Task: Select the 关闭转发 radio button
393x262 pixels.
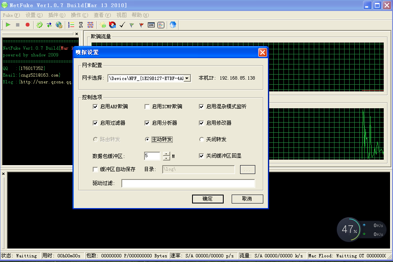Action: click(x=201, y=139)
